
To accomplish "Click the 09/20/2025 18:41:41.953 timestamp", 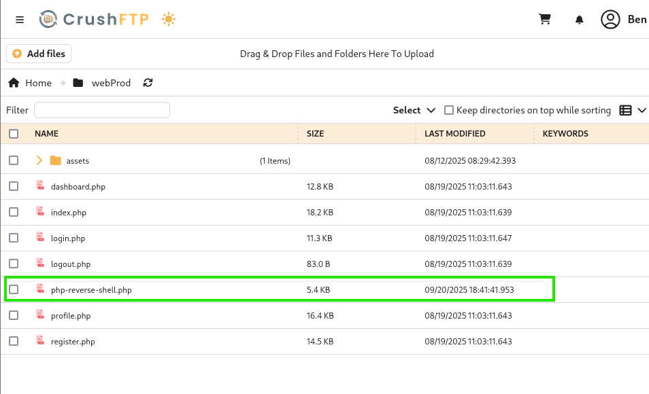I will (x=469, y=290).
